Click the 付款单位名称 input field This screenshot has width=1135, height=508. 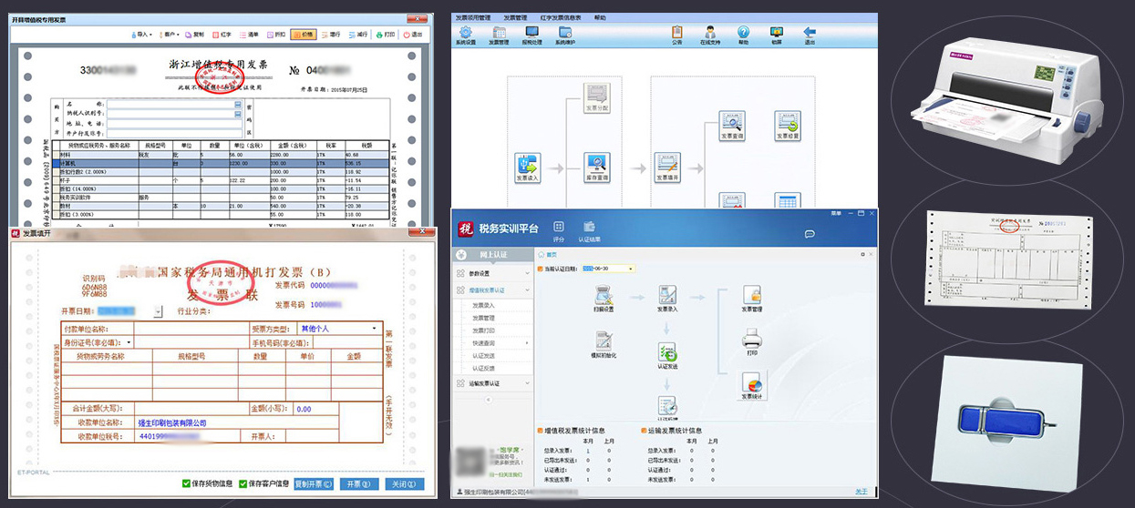click(190, 328)
